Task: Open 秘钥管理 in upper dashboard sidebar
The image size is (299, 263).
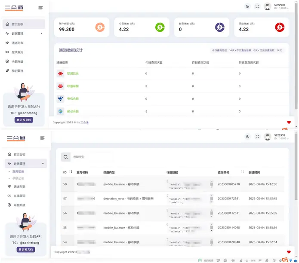Action: click(17, 70)
